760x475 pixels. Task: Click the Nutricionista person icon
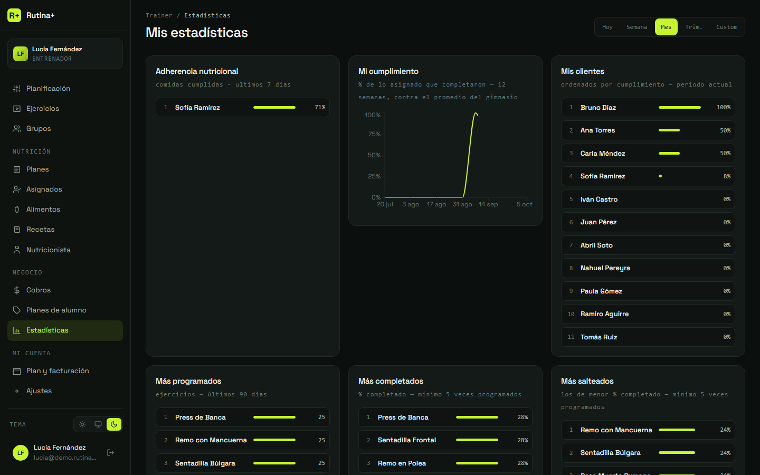click(17, 250)
